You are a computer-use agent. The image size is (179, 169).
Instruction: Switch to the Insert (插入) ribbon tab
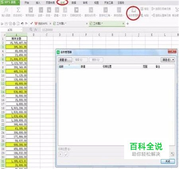tap(38, 2)
